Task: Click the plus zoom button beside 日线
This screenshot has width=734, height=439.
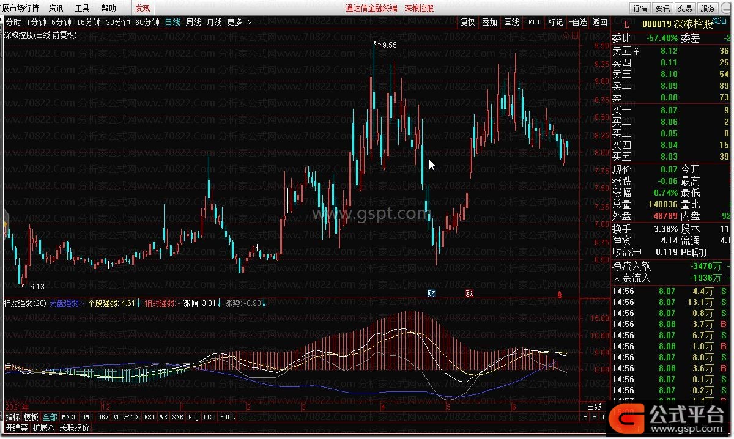Action: click(584, 417)
